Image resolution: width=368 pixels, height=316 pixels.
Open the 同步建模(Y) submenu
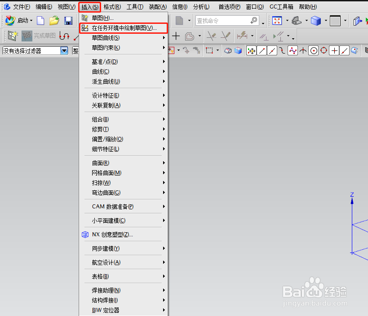124,248
